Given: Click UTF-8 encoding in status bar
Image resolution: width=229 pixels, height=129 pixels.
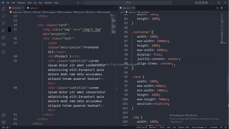Looking at the screenshot, I should point(162,128).
